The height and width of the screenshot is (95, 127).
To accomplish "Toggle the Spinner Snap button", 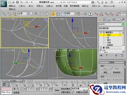I will (112, 14).
